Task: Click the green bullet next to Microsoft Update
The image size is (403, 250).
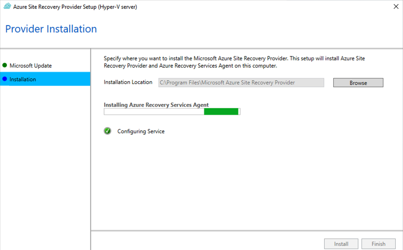Action: (5, 65)
